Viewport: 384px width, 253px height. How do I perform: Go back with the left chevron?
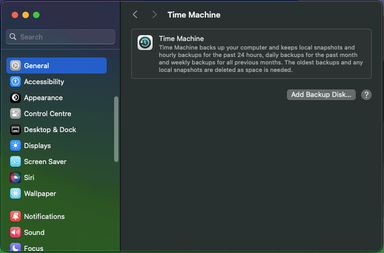(135, 14)
